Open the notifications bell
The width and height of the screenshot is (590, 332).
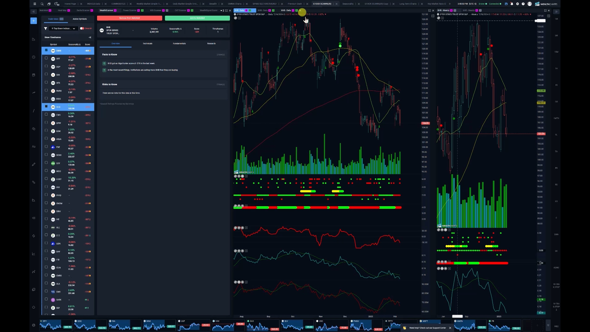click(x=512, y=4)
